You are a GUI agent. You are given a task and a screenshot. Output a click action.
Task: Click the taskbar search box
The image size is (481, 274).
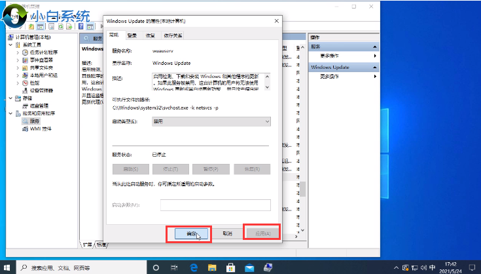point(80,267)
